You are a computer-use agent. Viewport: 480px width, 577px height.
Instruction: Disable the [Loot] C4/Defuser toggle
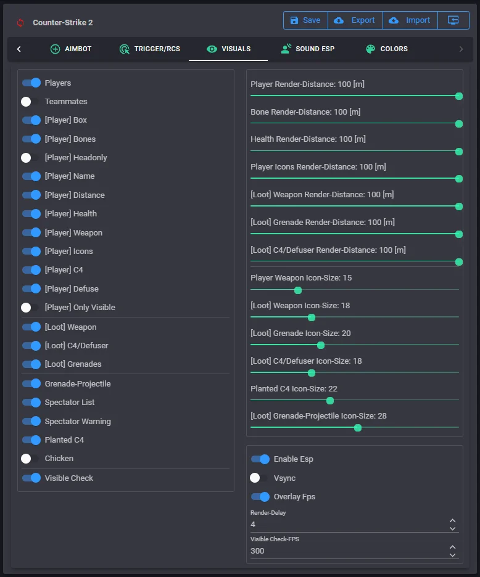coord(31,346)
